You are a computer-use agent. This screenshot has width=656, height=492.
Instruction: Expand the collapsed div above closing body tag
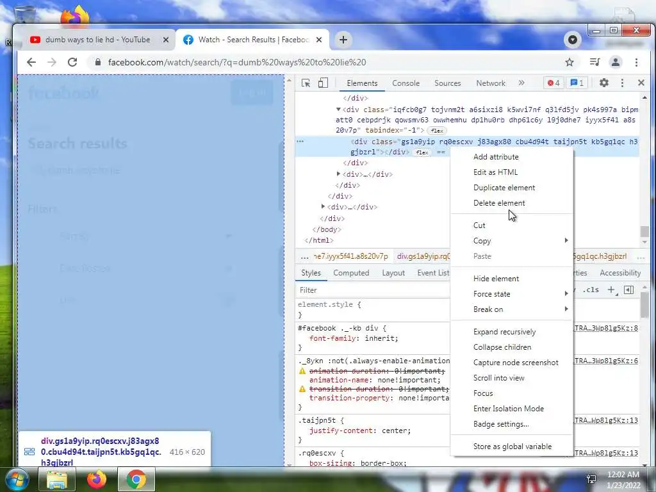[x=323, y=207]
